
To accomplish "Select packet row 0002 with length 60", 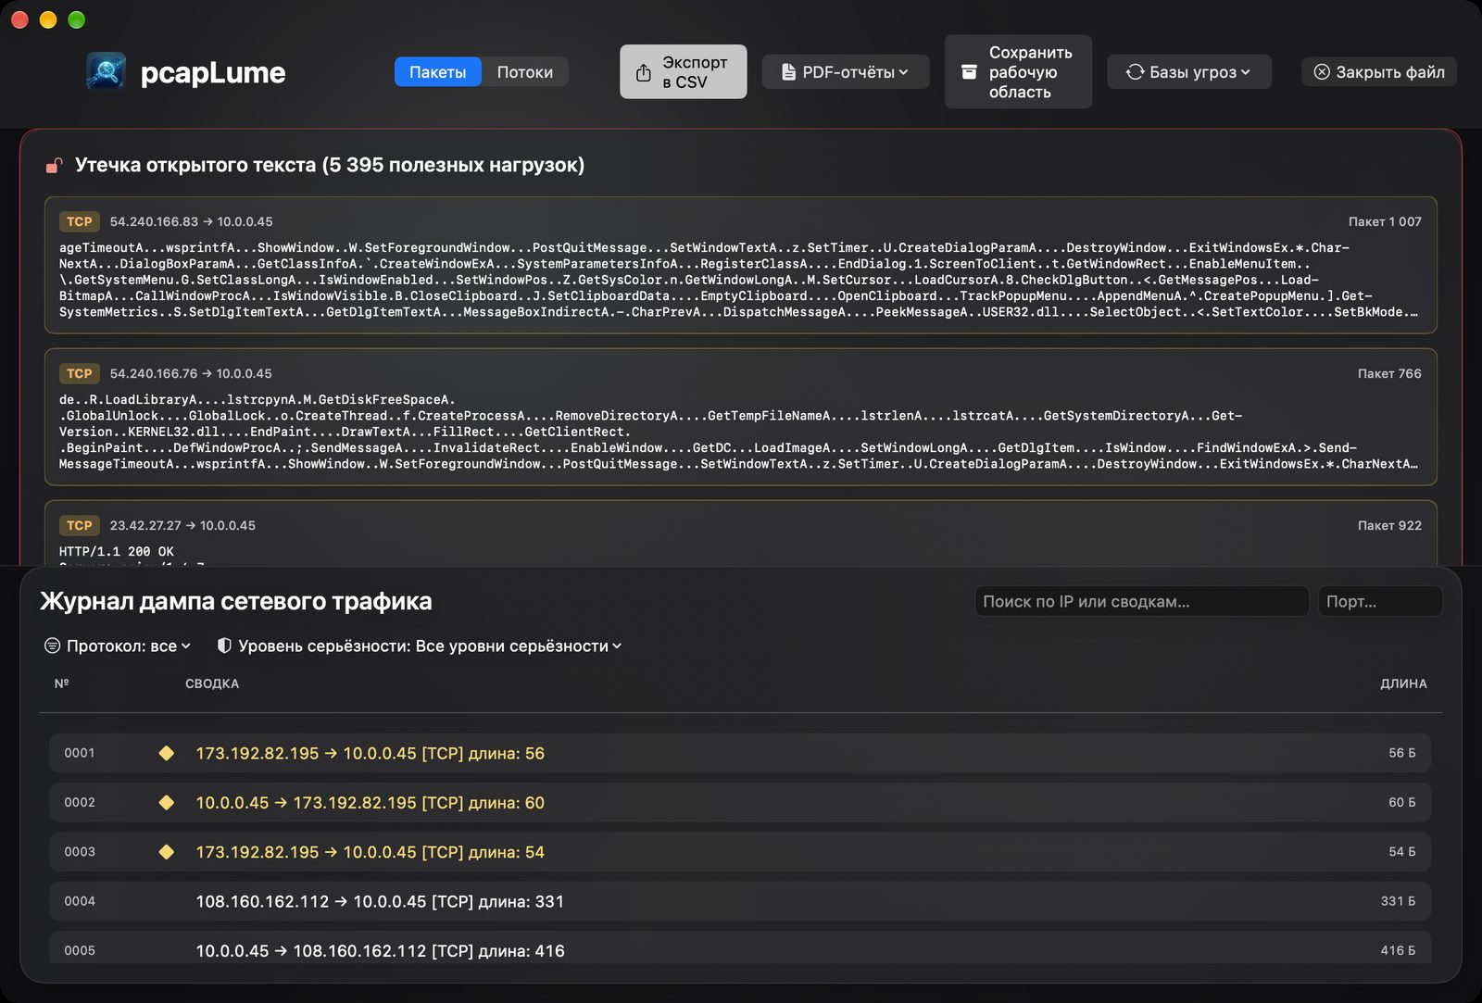I will [x=740, y=802].
